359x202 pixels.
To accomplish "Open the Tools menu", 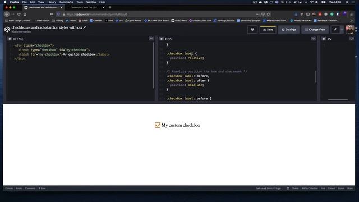I will (x=80, y=2).
